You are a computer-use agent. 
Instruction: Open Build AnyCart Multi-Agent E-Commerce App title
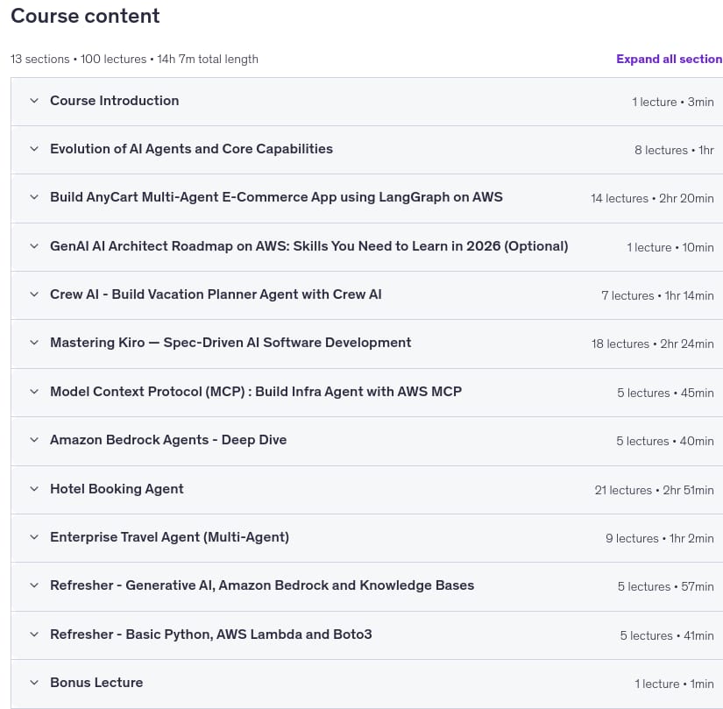pyautogui.click(x=276, y=197)
